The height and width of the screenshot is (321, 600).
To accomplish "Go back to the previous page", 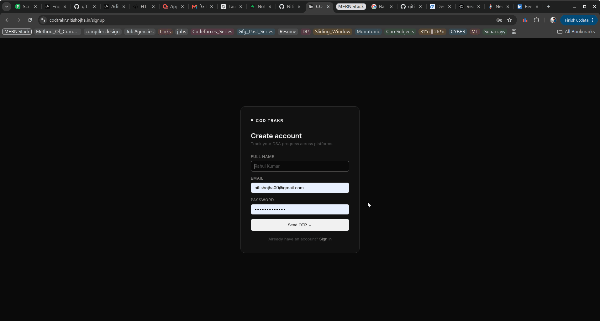I will point(7,20).
